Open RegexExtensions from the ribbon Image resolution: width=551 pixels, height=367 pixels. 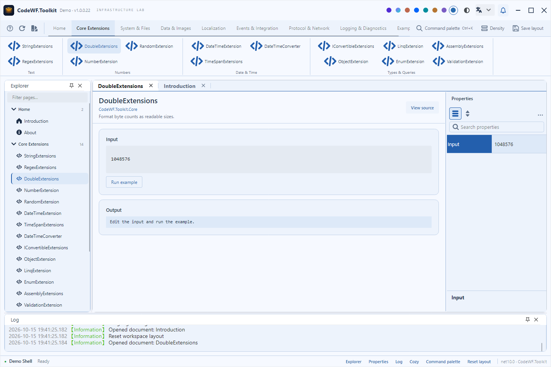31,62
